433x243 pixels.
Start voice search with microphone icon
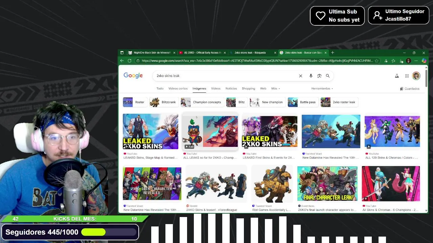point(311,76)
